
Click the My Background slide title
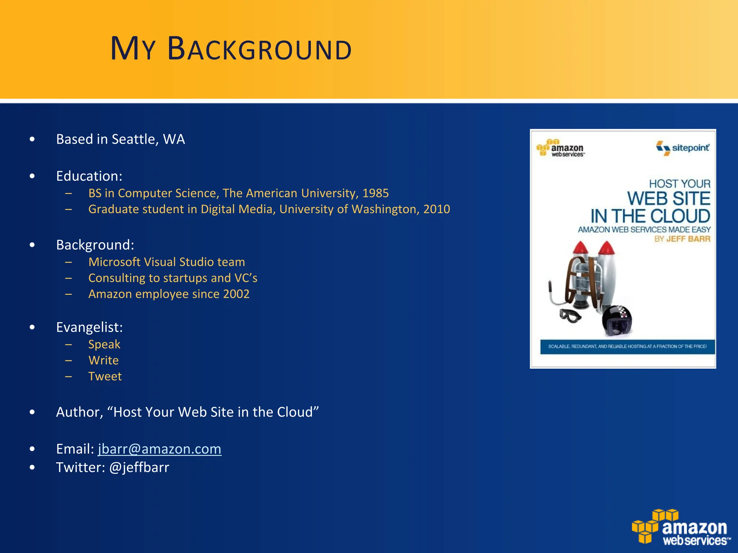click(231, 49)
